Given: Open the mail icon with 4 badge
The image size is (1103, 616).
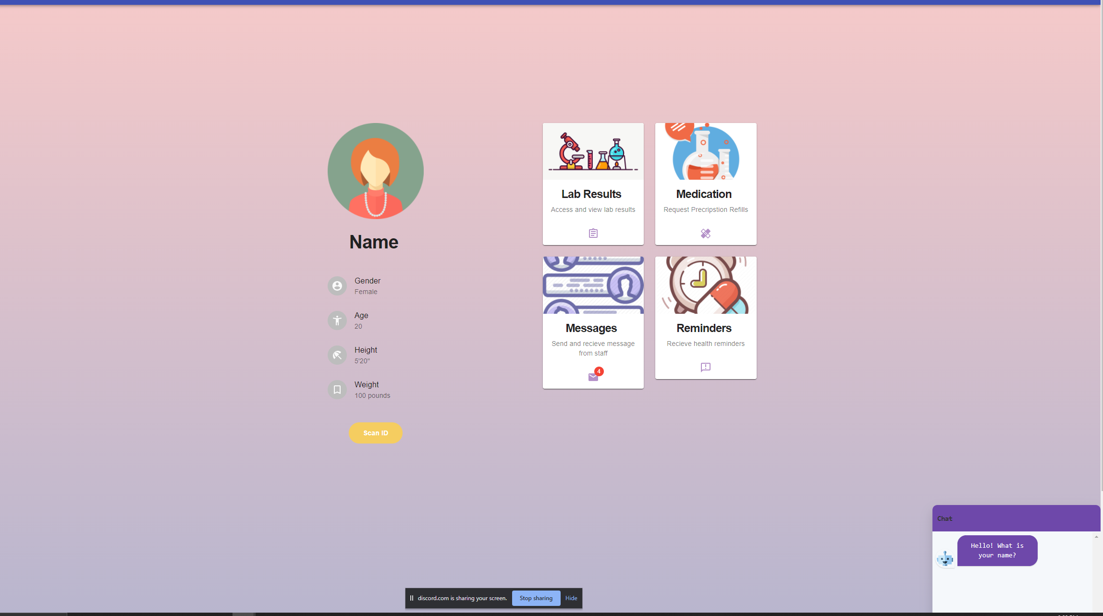Looking at the screenshot, I should 593,377.
